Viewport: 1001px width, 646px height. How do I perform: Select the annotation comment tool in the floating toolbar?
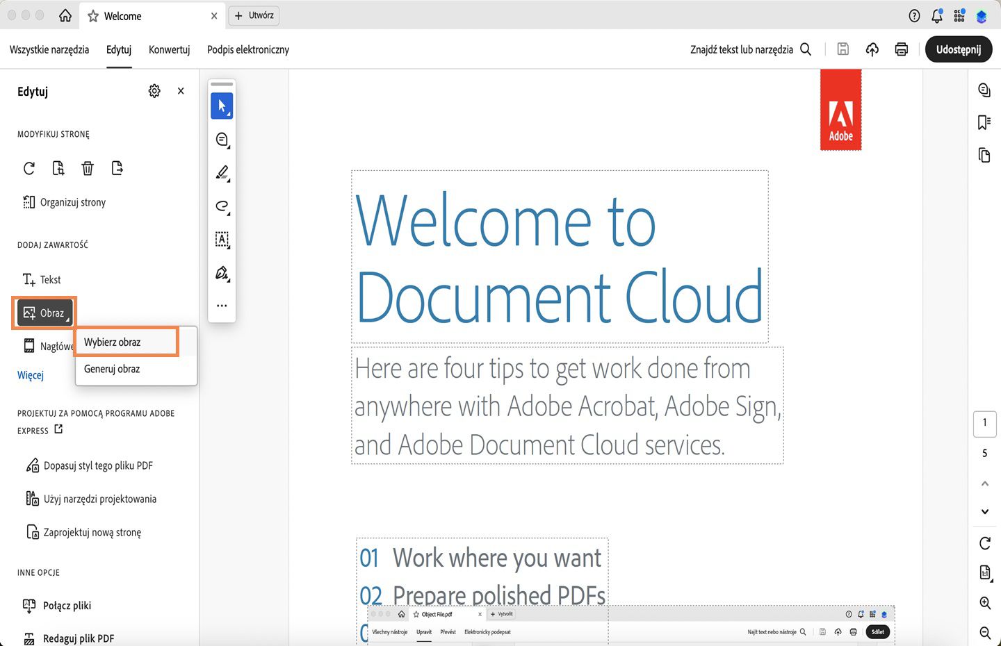222,139
